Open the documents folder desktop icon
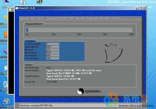The height and width of the screenshot is (109, 156). point(23,2)
